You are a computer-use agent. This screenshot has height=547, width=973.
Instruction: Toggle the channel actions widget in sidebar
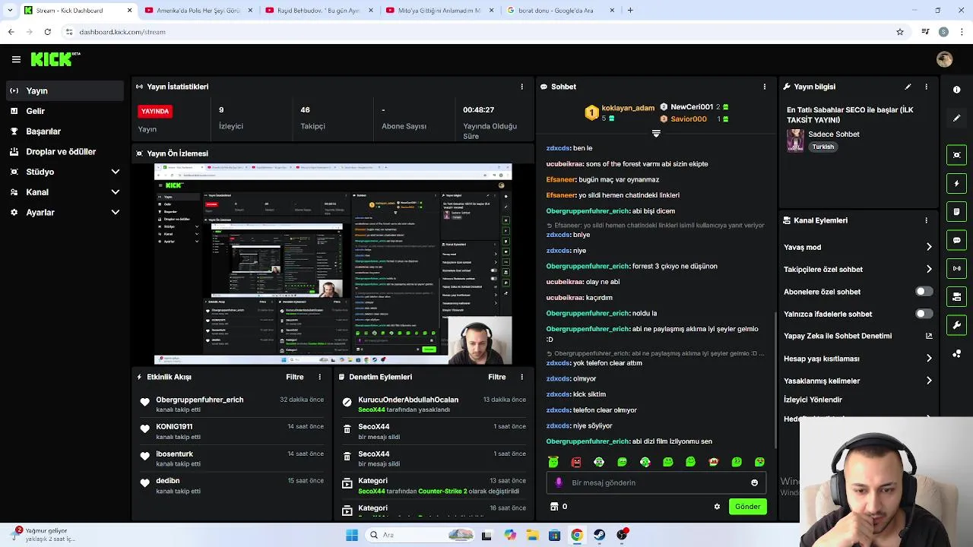point(956,296)
